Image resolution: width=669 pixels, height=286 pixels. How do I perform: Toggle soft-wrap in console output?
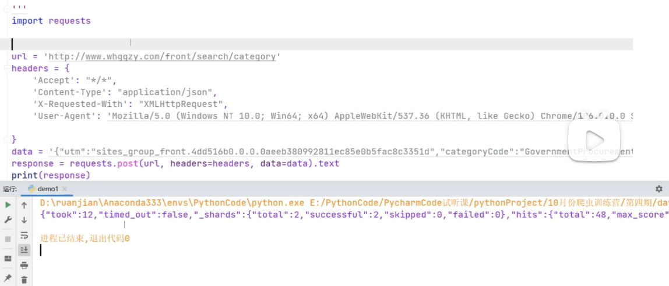[x=24, y=235]
